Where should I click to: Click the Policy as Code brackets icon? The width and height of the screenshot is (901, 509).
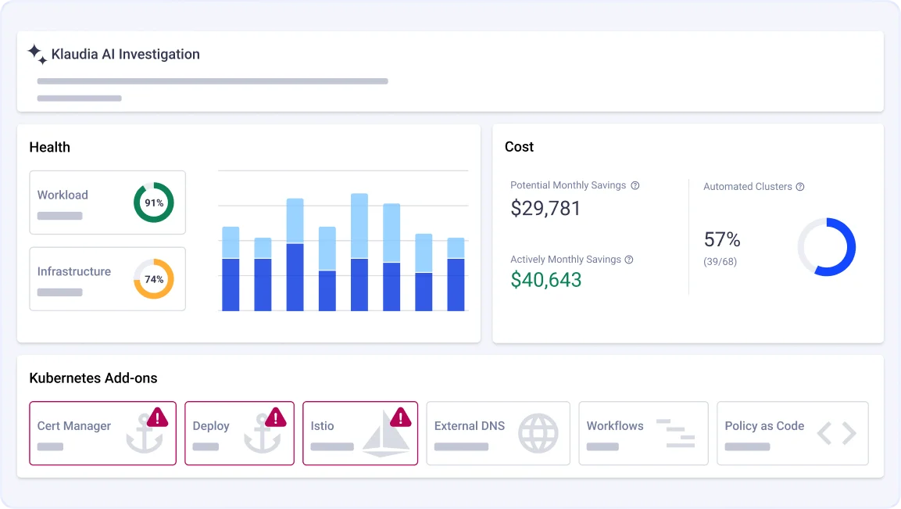click(x=836, y=433)
